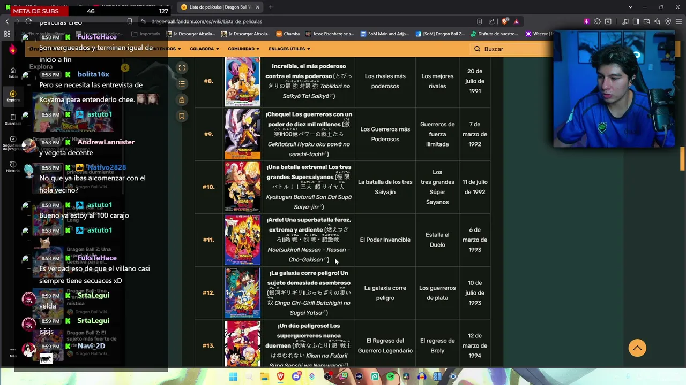Open the pink download manager extension icon
The image size is (686, 385).
[586, 21]
